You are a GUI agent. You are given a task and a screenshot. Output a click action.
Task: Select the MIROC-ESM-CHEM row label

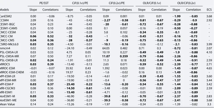click(12, 72)
